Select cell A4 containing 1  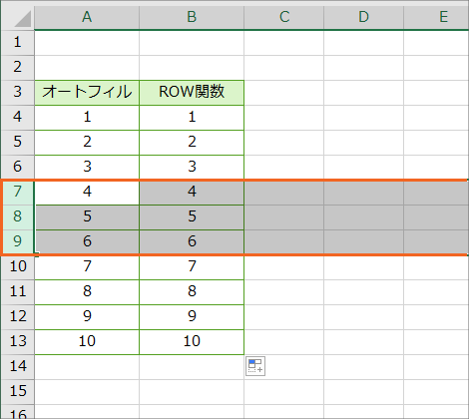tap(87, 118)
